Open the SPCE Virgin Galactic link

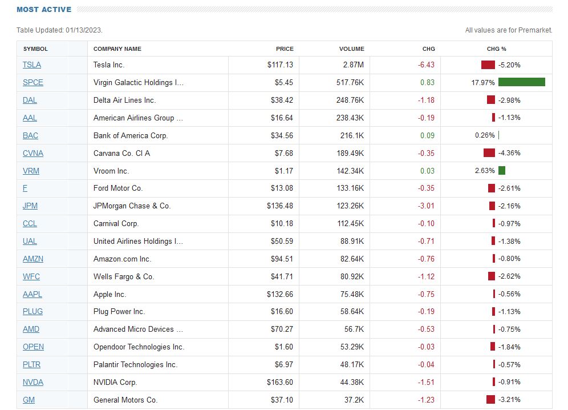coord(33,82)
